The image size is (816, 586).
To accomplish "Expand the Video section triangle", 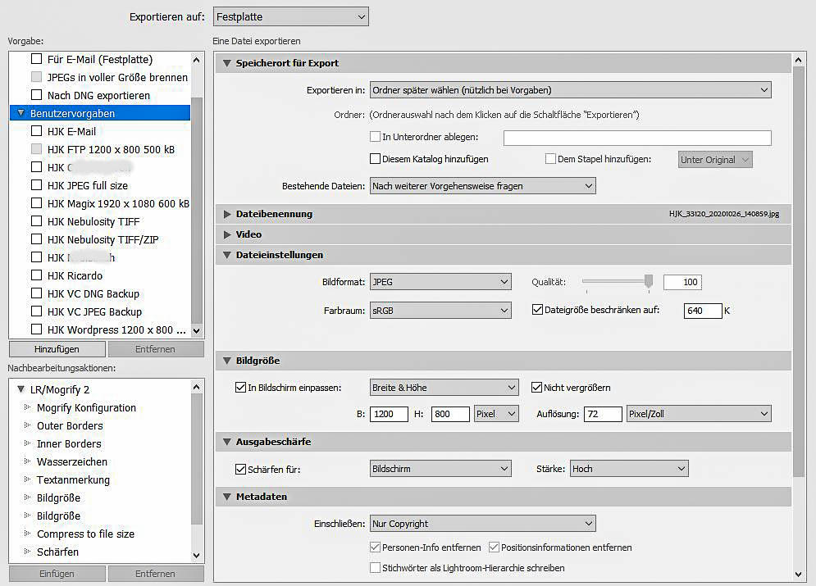I will click(227, 234).
